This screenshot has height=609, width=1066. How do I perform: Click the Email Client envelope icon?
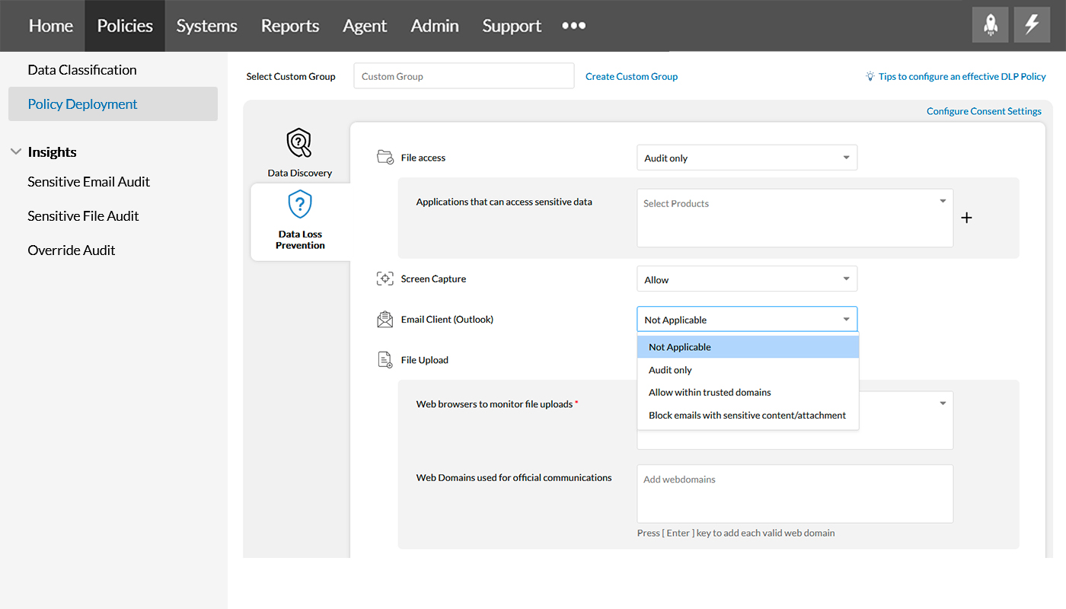[x=385, y=320]
